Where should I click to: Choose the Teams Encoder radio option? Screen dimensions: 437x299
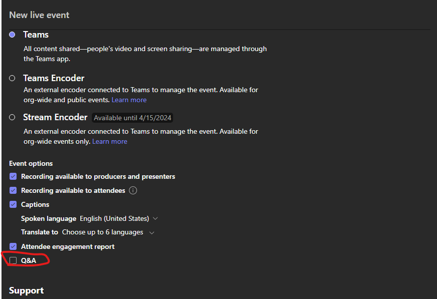click(x=12, y=78)
